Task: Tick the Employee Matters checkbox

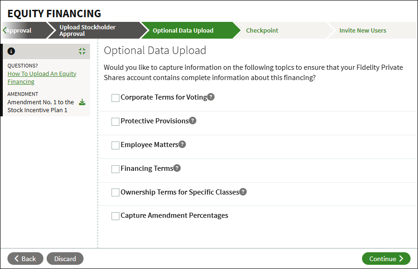Action: (x=115, y=145)
